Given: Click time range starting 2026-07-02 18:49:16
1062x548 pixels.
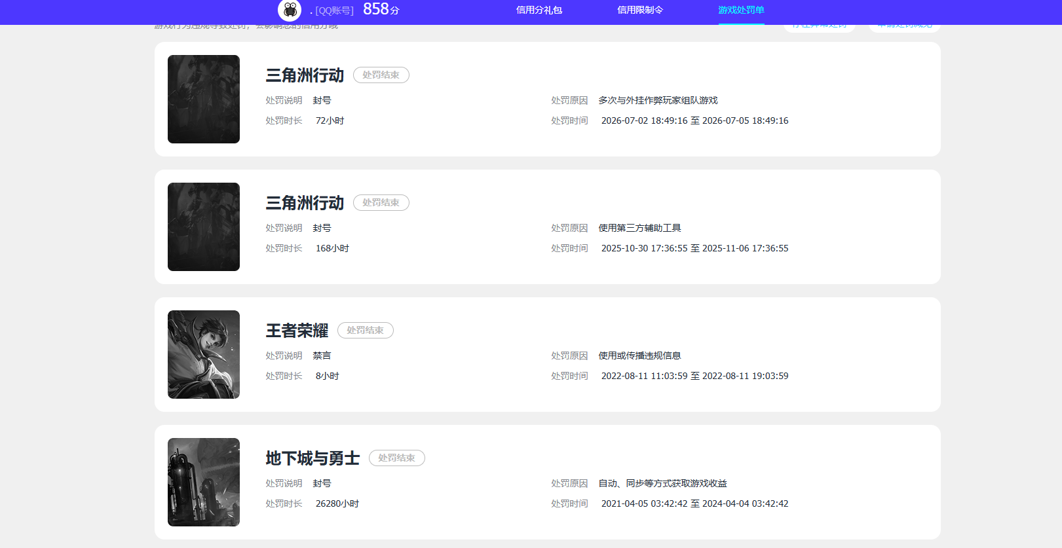Looking at the screenshot, I should (694, 121).
